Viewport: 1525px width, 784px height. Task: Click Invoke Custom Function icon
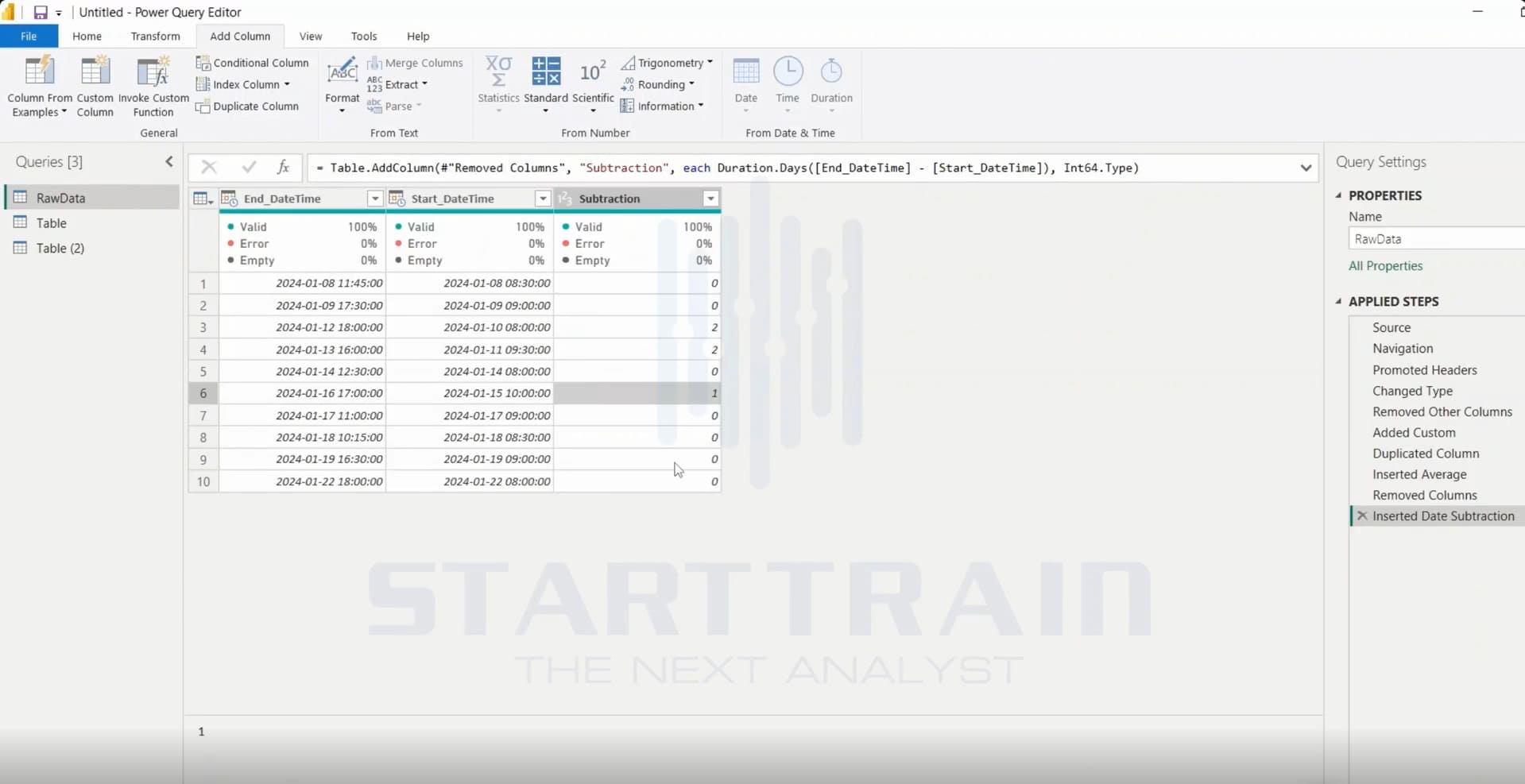tap(153, 71)
